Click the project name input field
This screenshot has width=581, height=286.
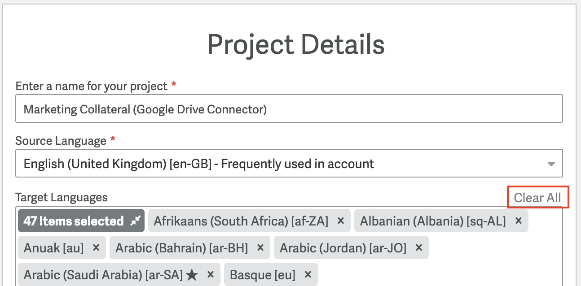[289, 108]
